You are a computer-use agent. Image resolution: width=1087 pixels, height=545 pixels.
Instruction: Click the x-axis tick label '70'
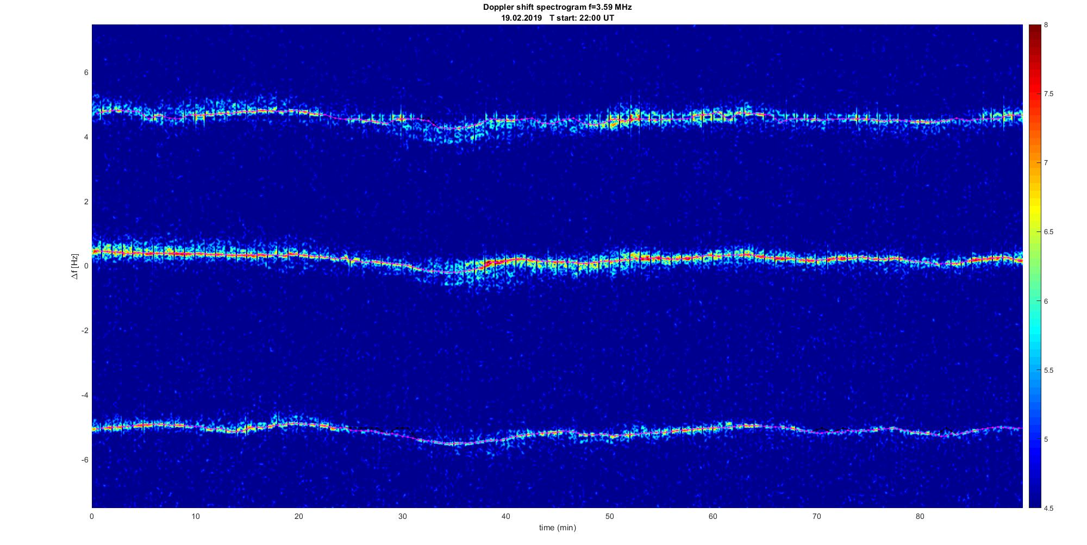coord(816,516)
